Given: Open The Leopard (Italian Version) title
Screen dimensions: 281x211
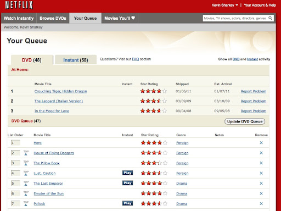Looking at the screenshot, I should coord(59,101).
